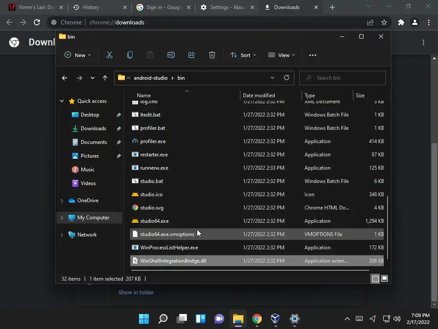The width and height of the screenshot is (438, 329).
Task: Open the See more ellipsis menu
Action: click(313, 55)
